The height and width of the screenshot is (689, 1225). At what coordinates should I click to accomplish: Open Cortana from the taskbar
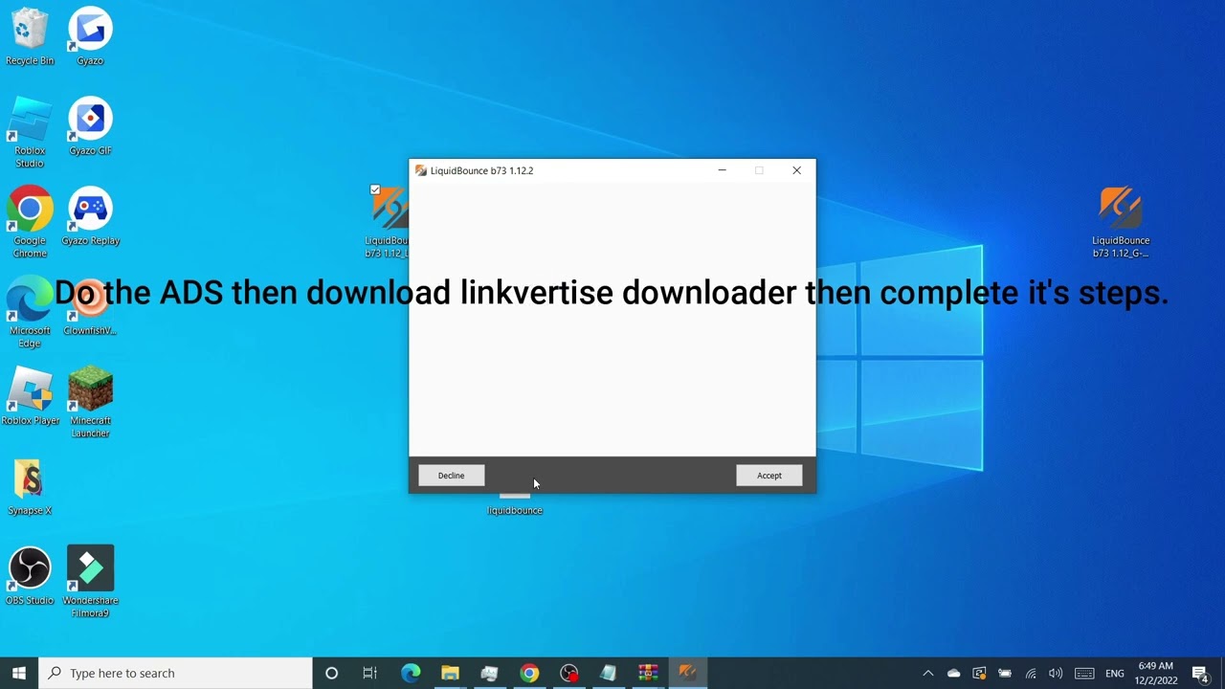pos(331,673)
